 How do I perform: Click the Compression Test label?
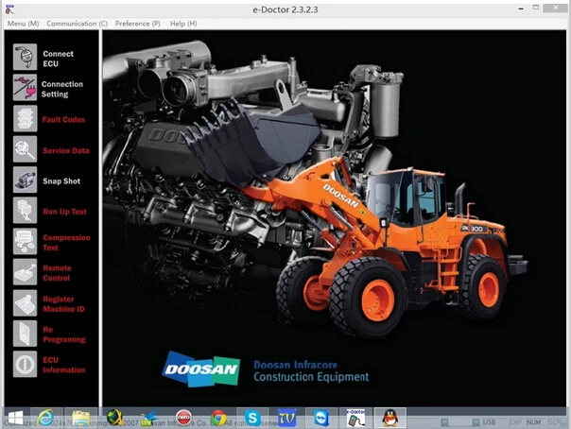(66, 243)
